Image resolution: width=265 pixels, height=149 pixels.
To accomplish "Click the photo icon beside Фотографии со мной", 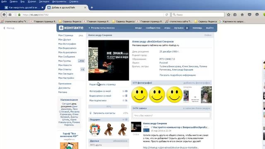I will pyautogui.click(x=126, y=91).
